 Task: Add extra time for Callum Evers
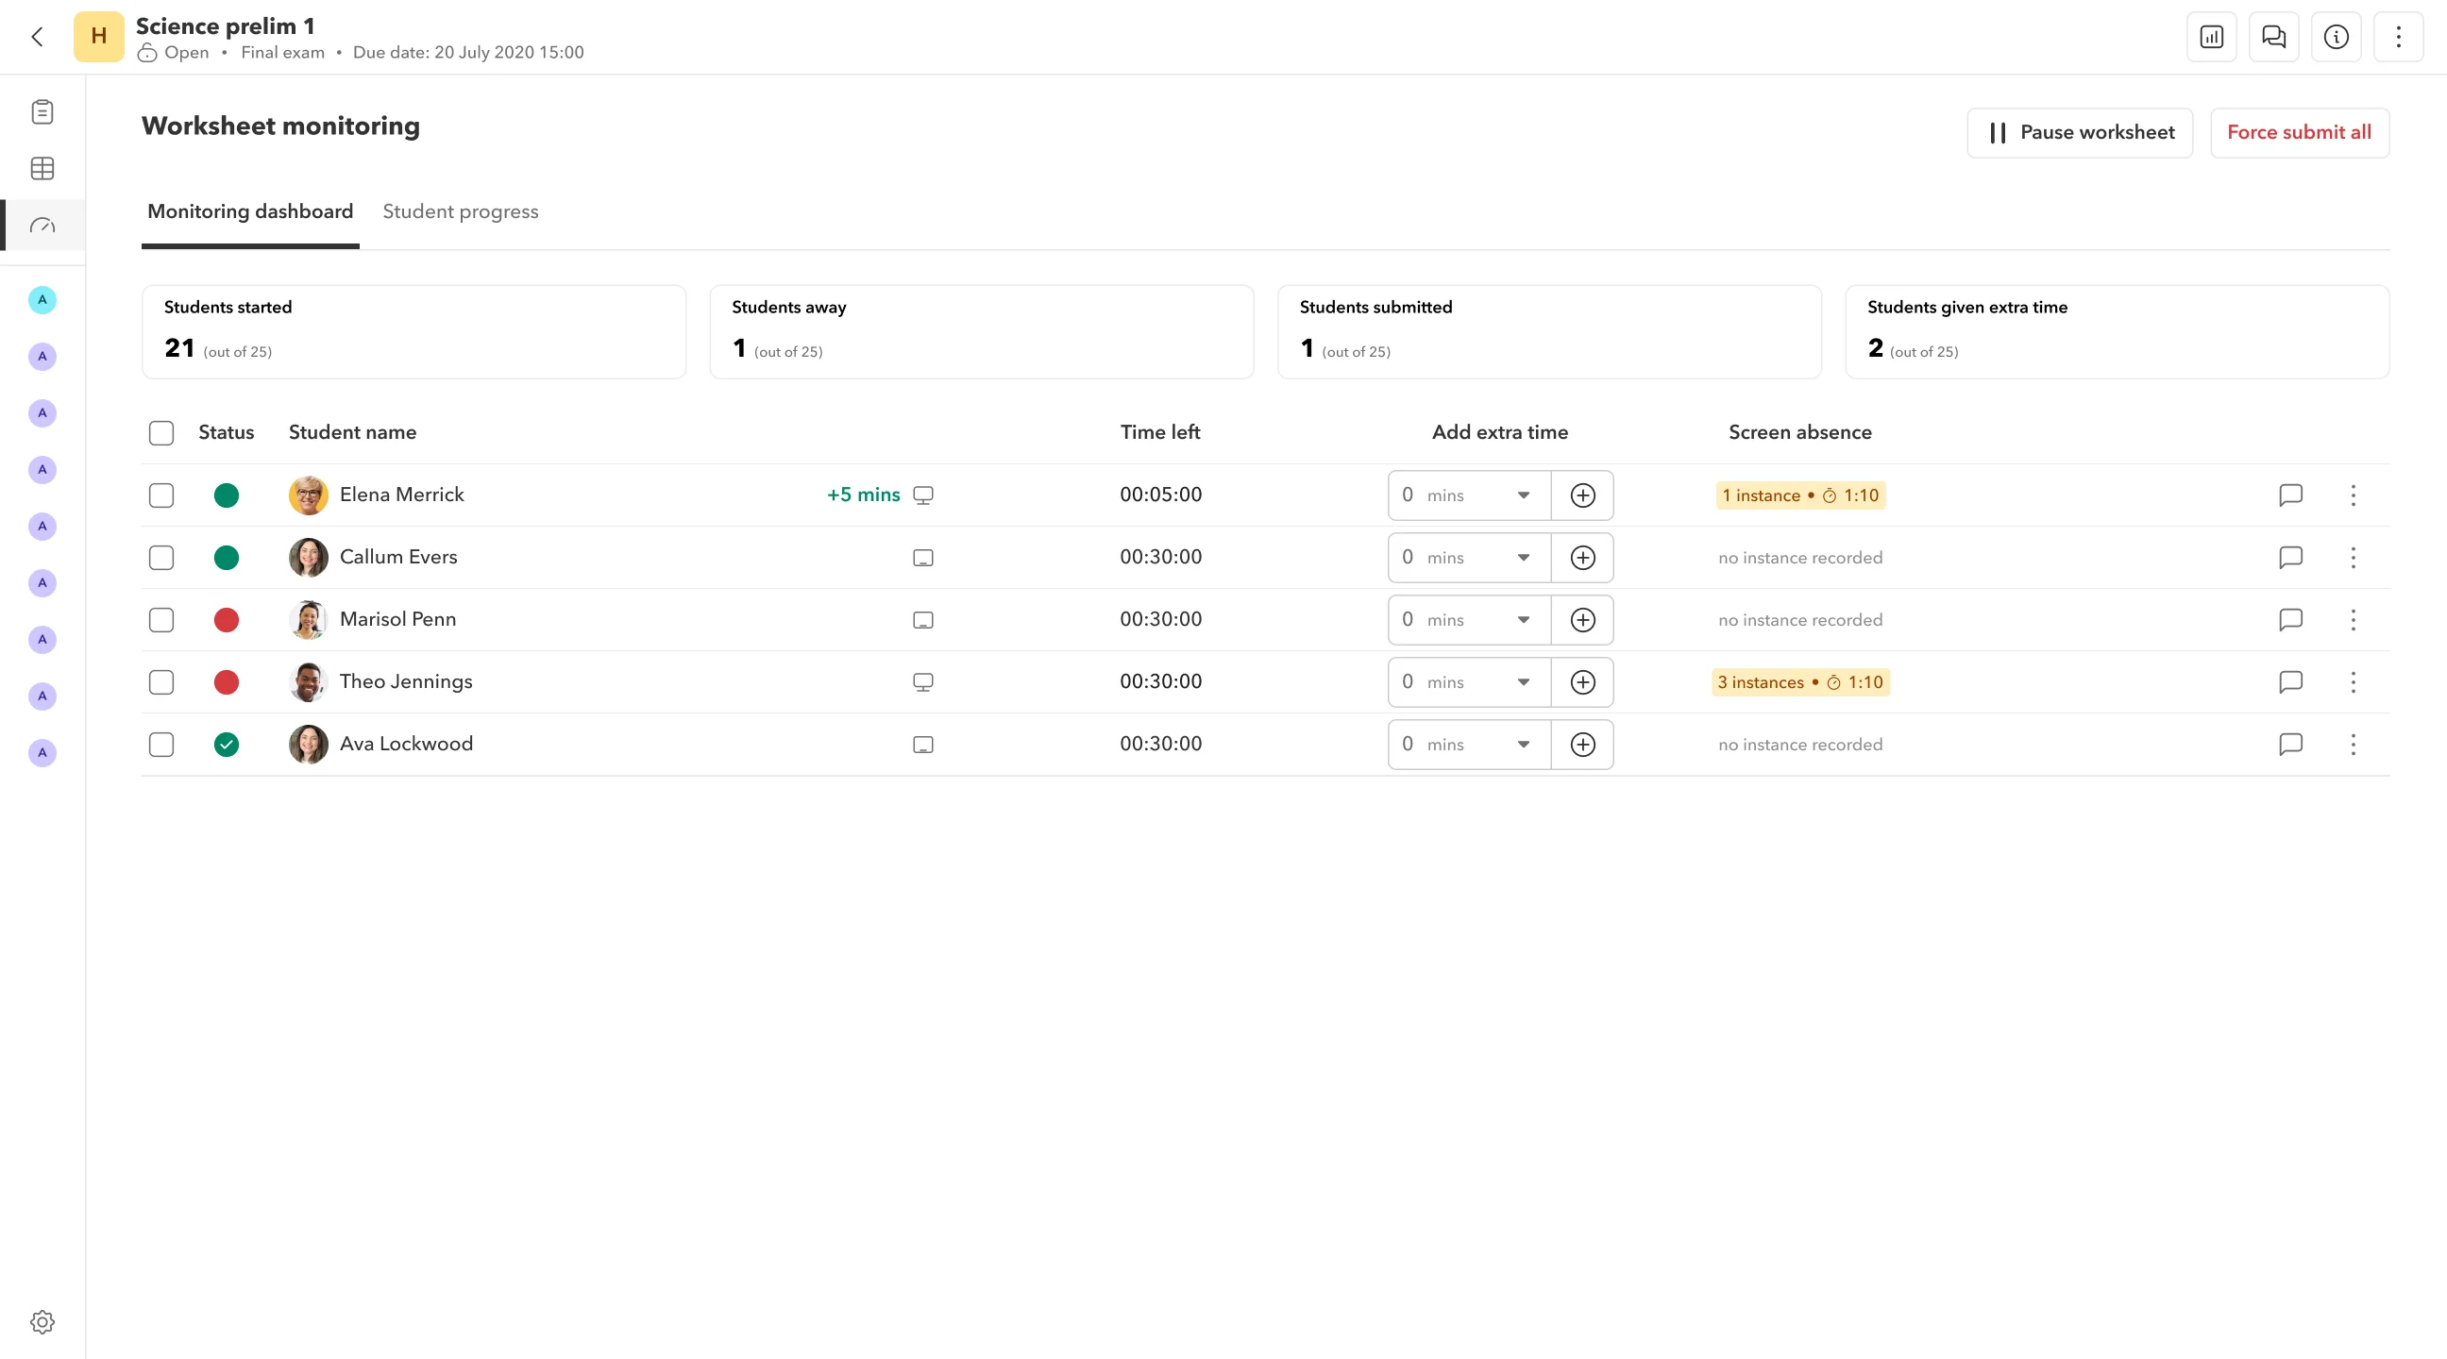click(1582, 558)
